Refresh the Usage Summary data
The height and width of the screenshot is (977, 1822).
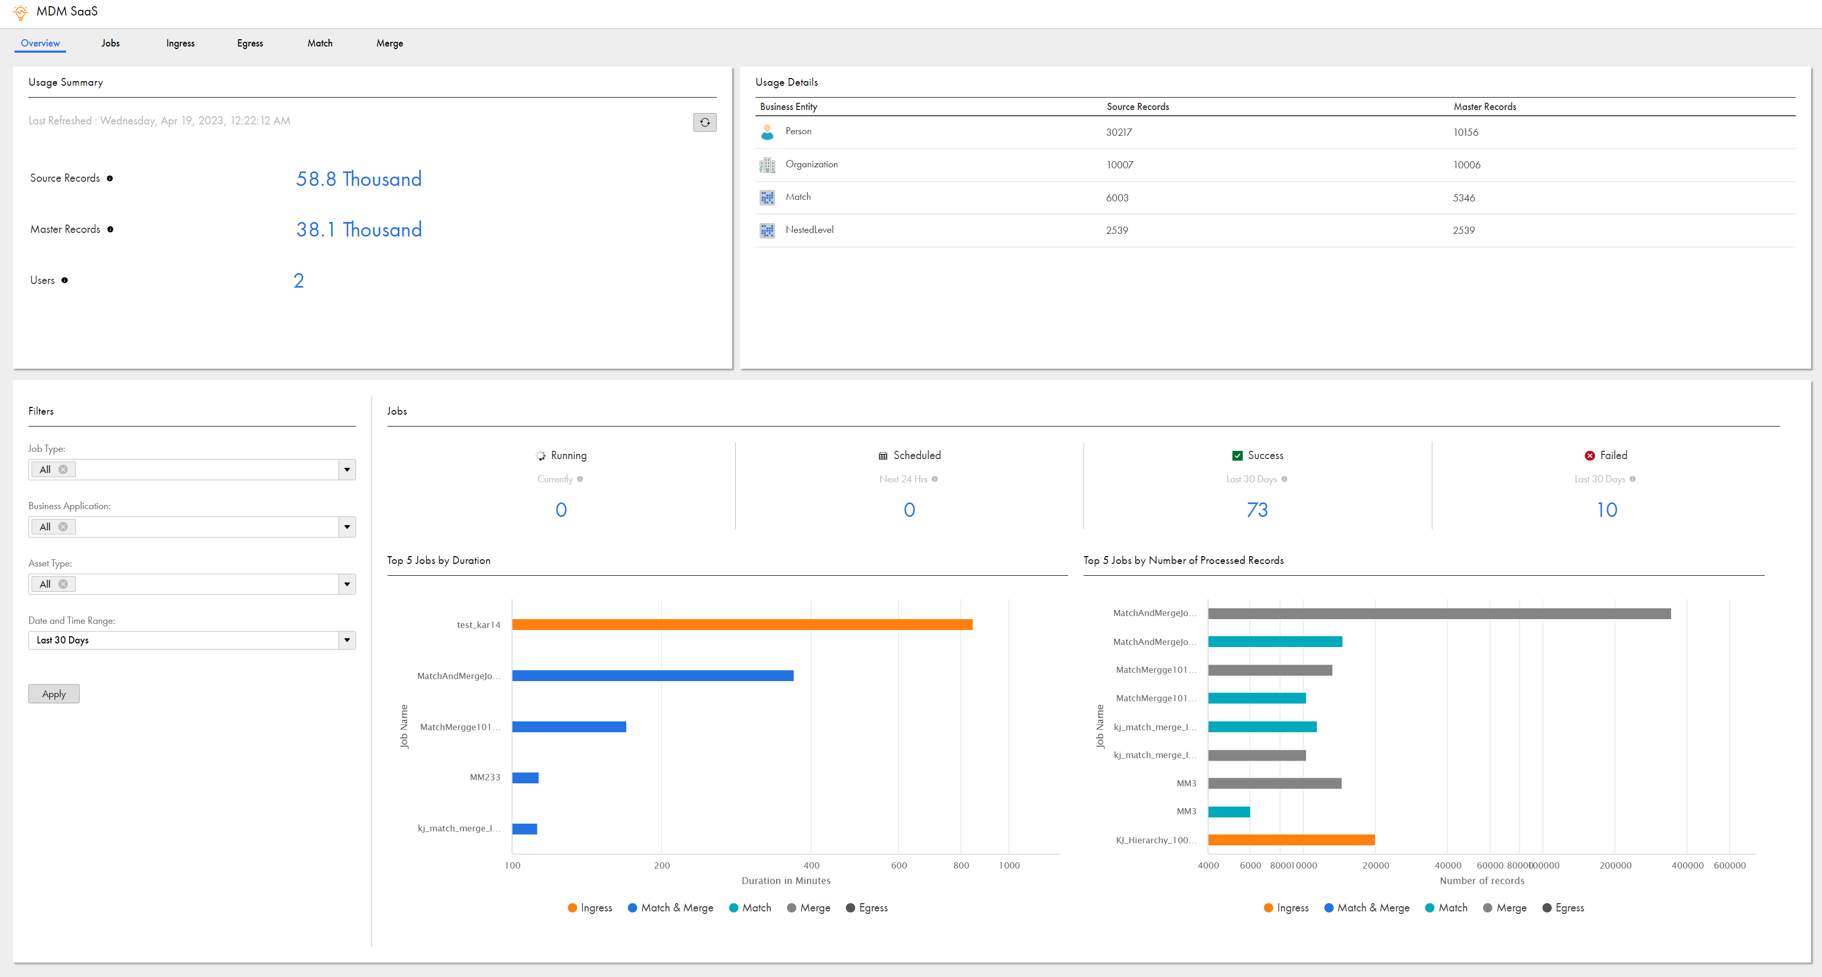point(704,122)
